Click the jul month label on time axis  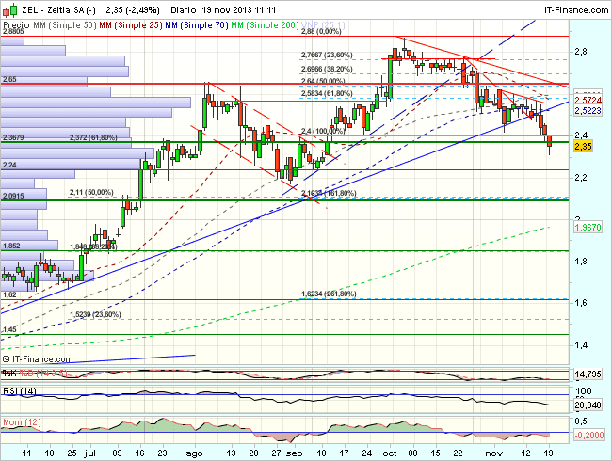point(89,453)
